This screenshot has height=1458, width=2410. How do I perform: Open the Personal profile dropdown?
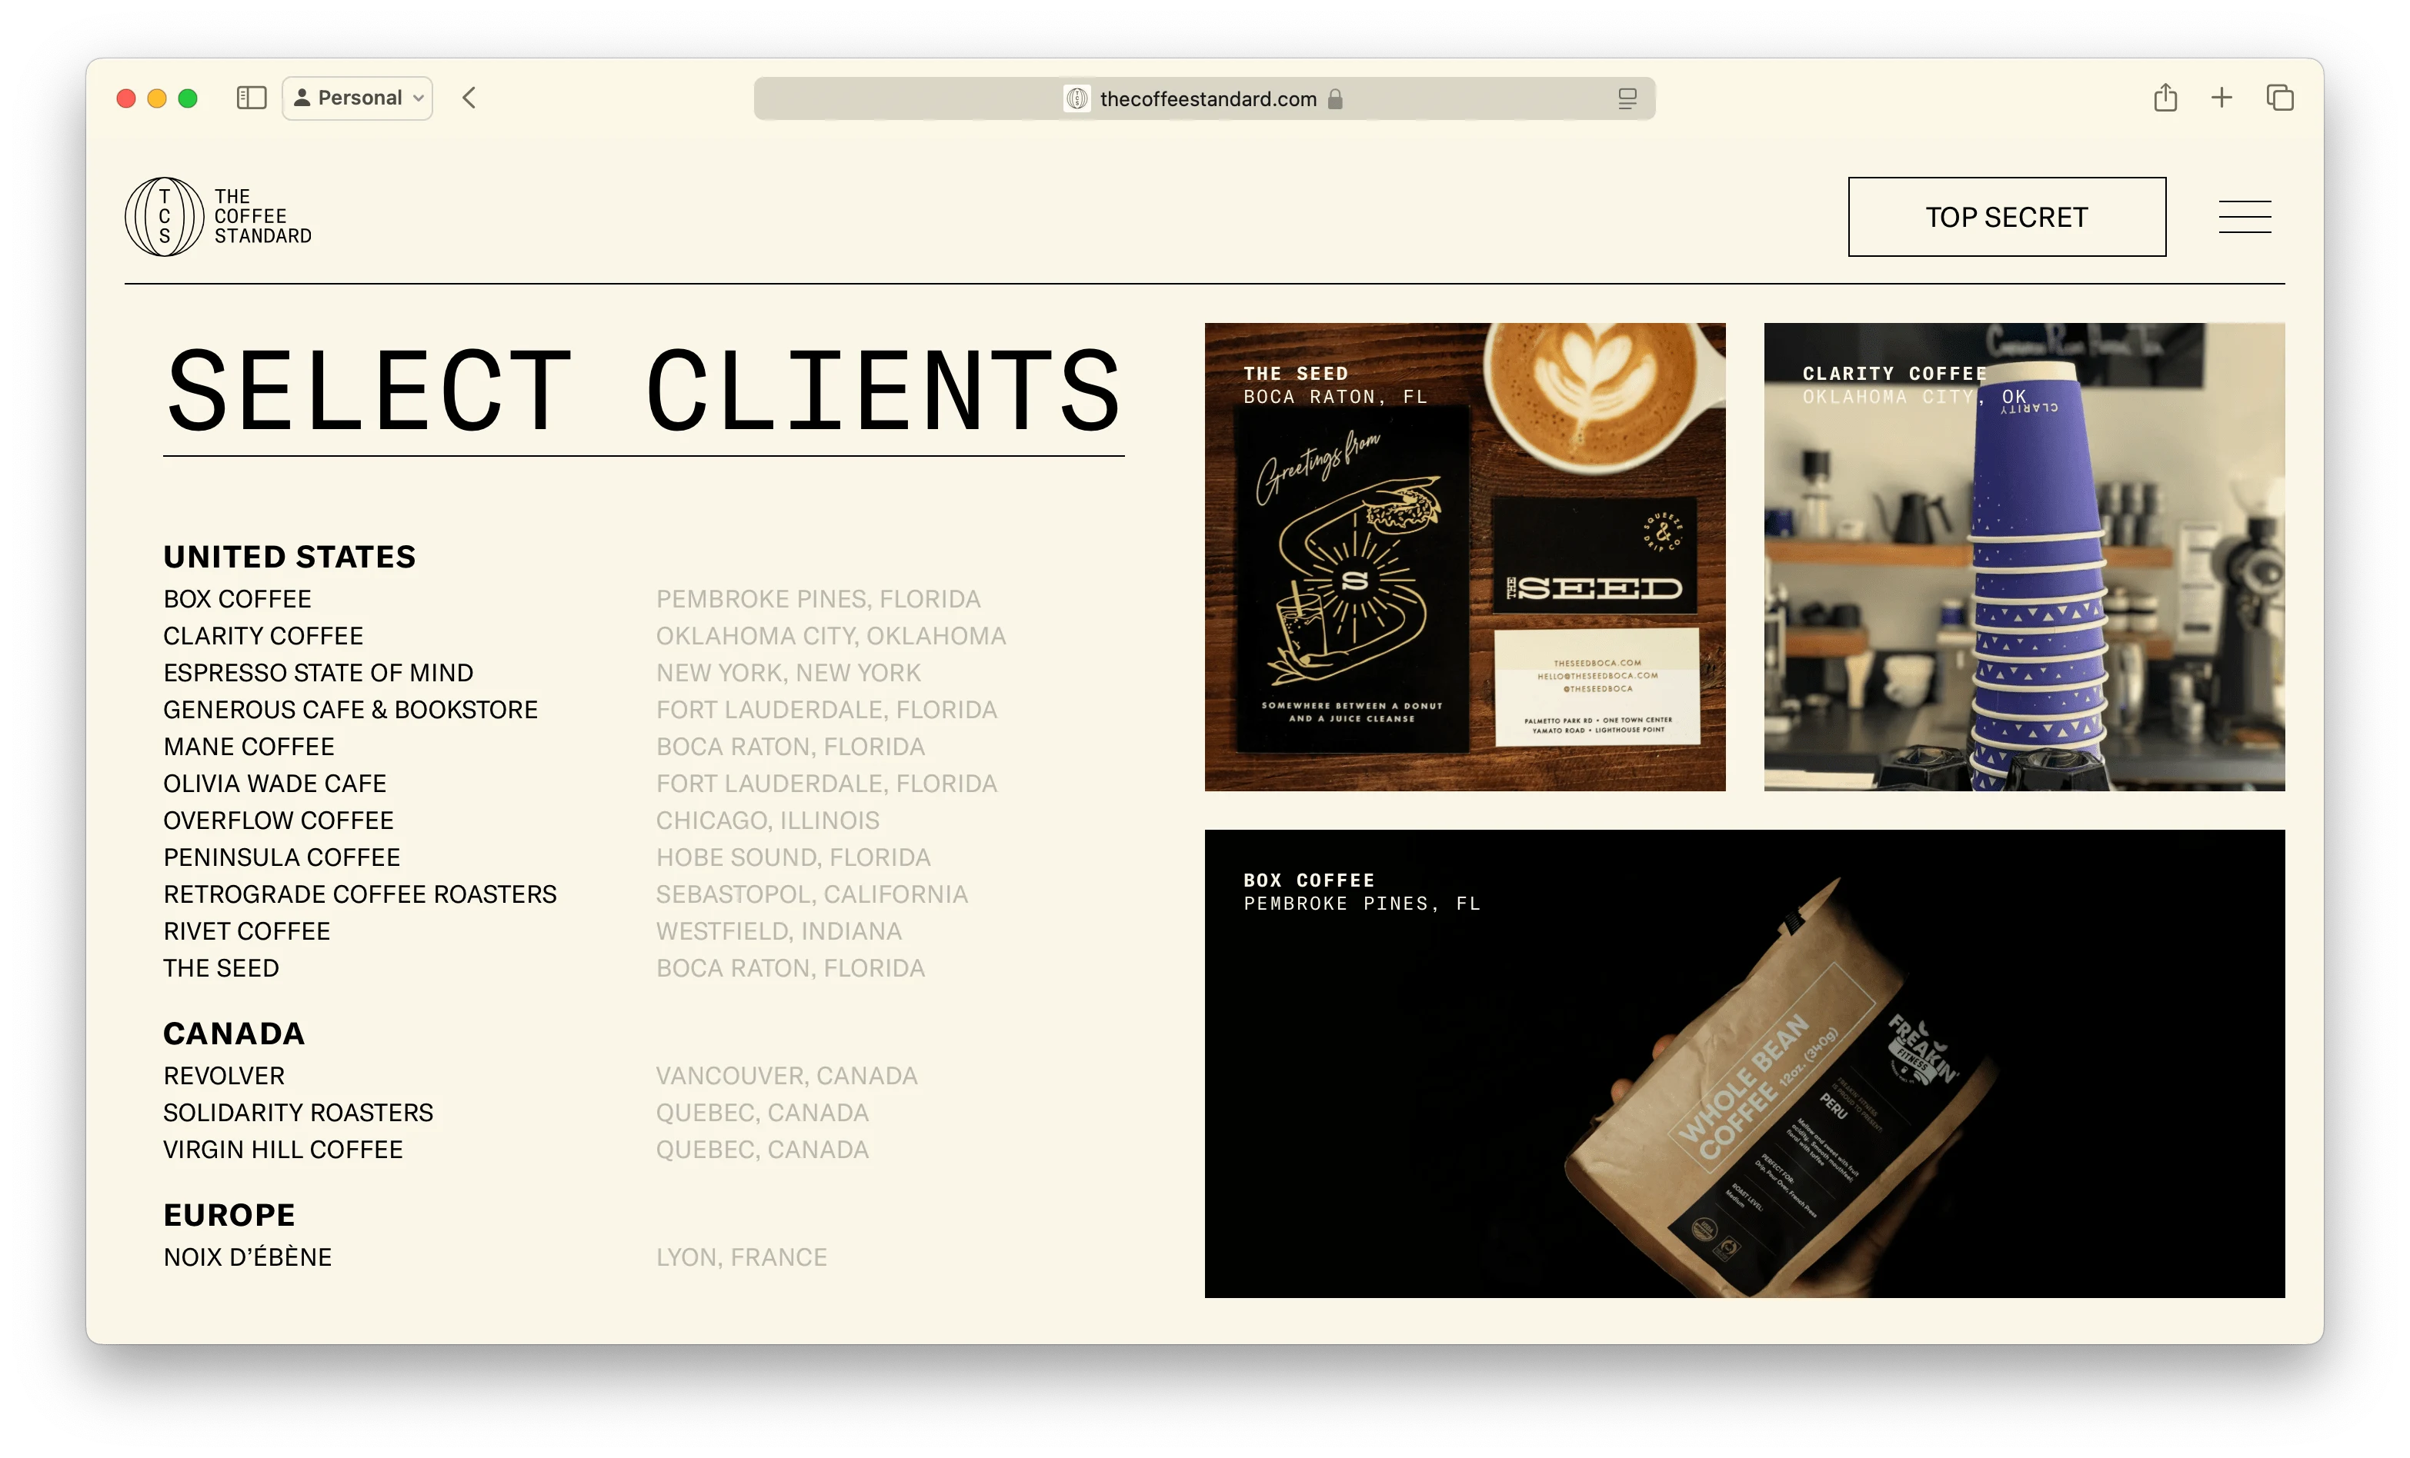(357, 98)
